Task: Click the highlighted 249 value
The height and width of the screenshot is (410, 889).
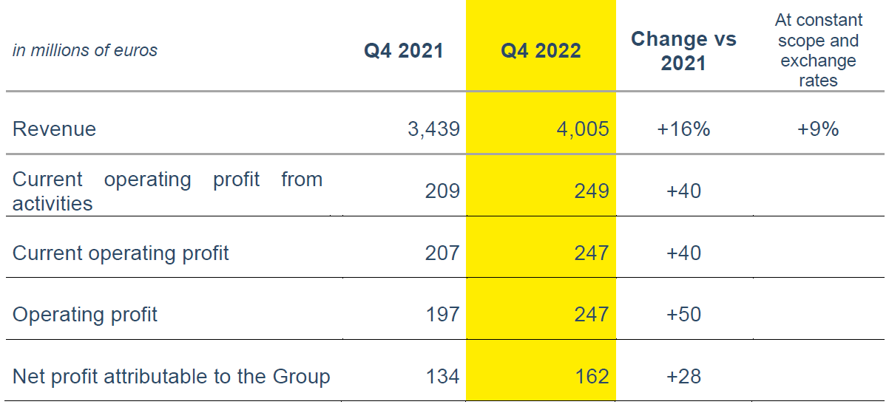Action: pos(592,192)
